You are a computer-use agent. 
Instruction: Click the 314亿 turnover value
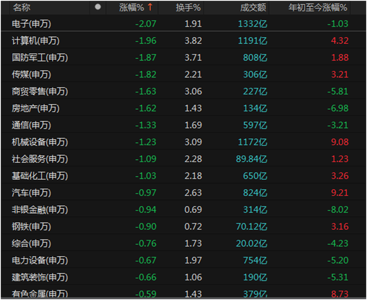click(255, 210)
